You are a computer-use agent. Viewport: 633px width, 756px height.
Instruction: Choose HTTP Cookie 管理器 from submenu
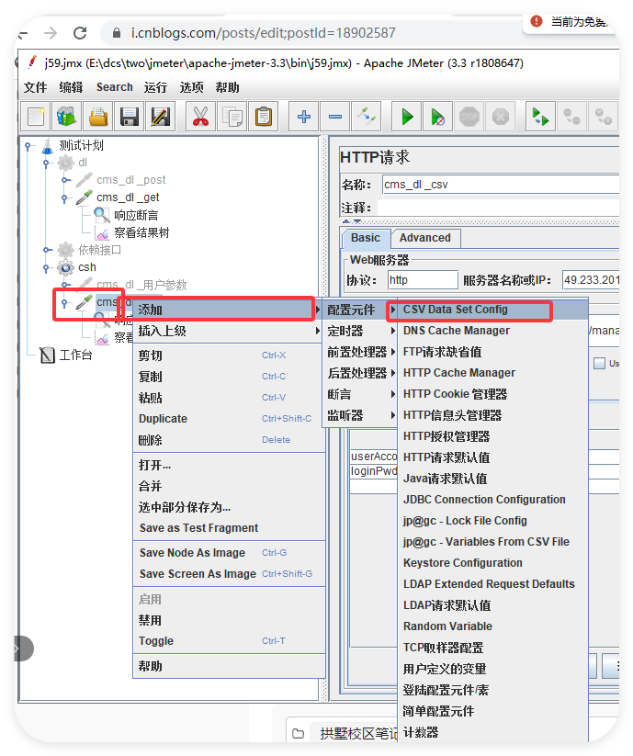(x=492, y=394)
